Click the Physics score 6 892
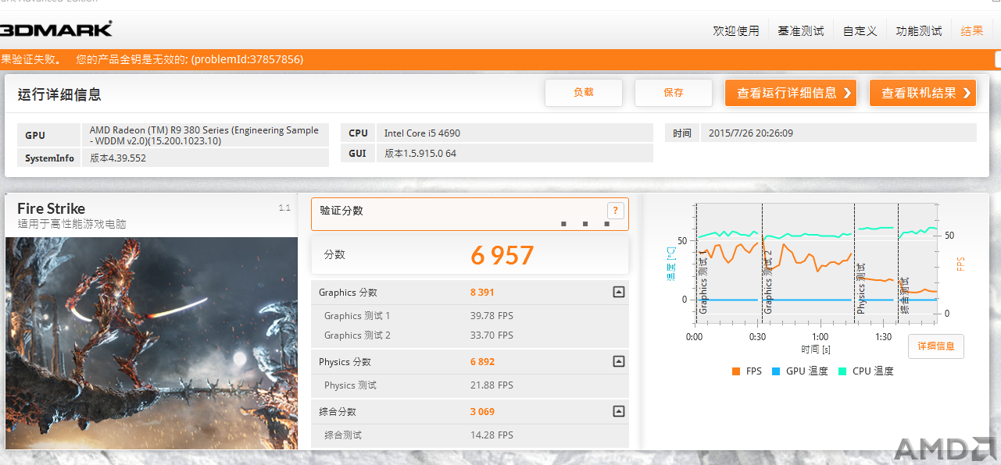The width and height of the screenshot is (1001, 465). click(x=482, y=361)
